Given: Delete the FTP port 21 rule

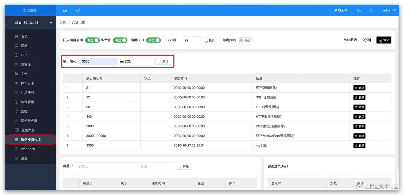Looking at the screenshot, I should pyautogui.click(x=359, y=88).
